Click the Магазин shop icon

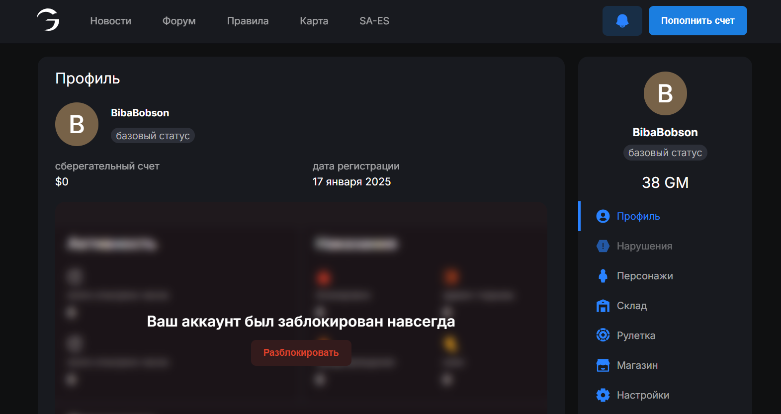(603, 365)
